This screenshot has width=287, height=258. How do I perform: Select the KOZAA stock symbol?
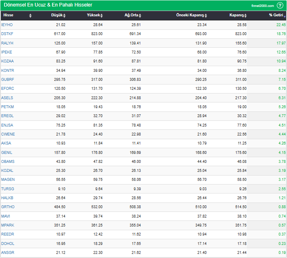pyautogui.click(x=7, y=61)
